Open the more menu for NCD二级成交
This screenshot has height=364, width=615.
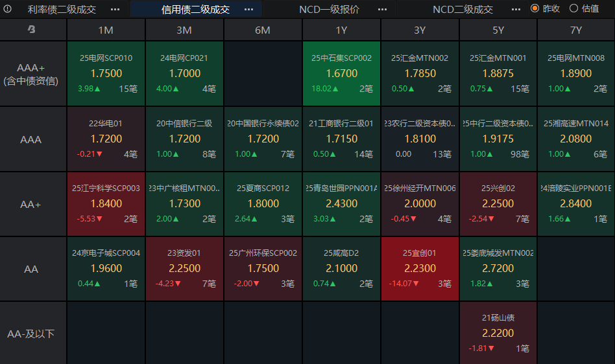coord(516,10)
